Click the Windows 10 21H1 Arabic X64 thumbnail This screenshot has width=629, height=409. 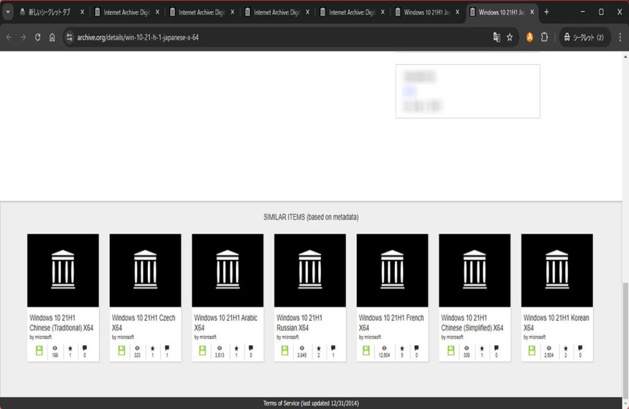click(227, 270)
